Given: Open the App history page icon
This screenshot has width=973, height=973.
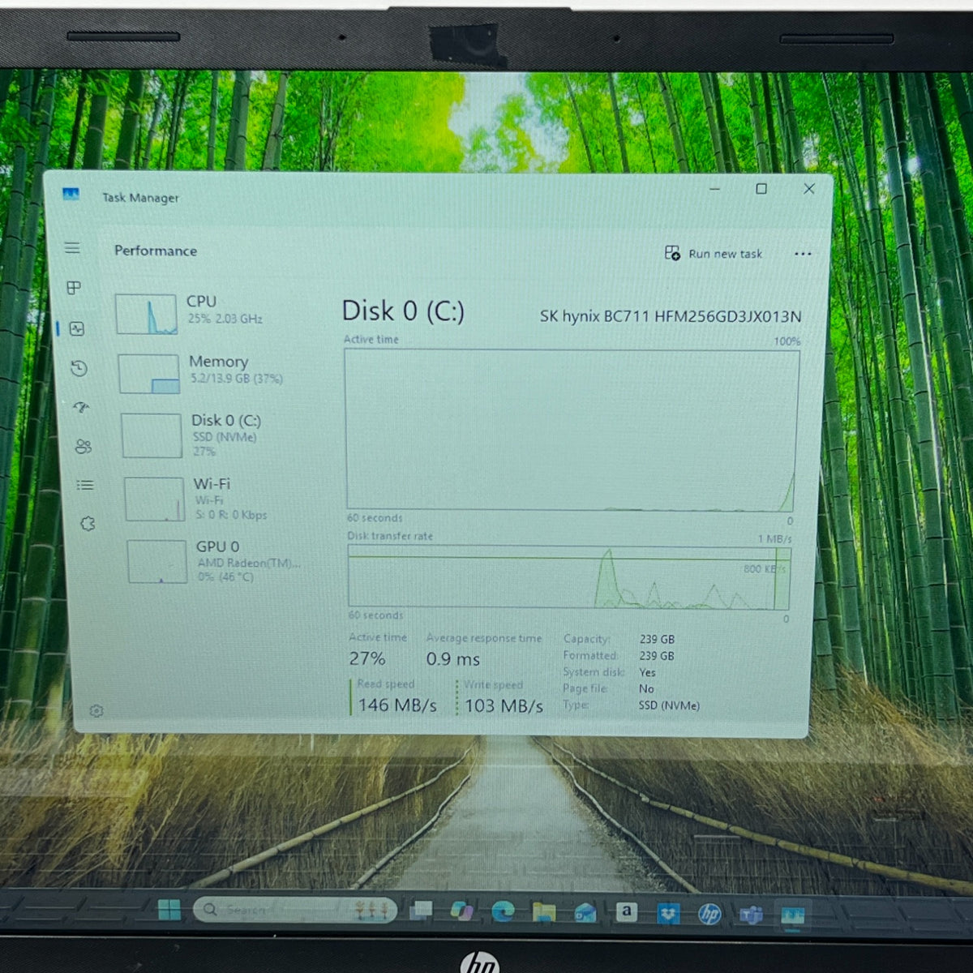Looking at the screenshot, I should [79, 369].
